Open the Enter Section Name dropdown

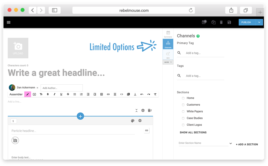pyautogui.click(x=231, y=143)
